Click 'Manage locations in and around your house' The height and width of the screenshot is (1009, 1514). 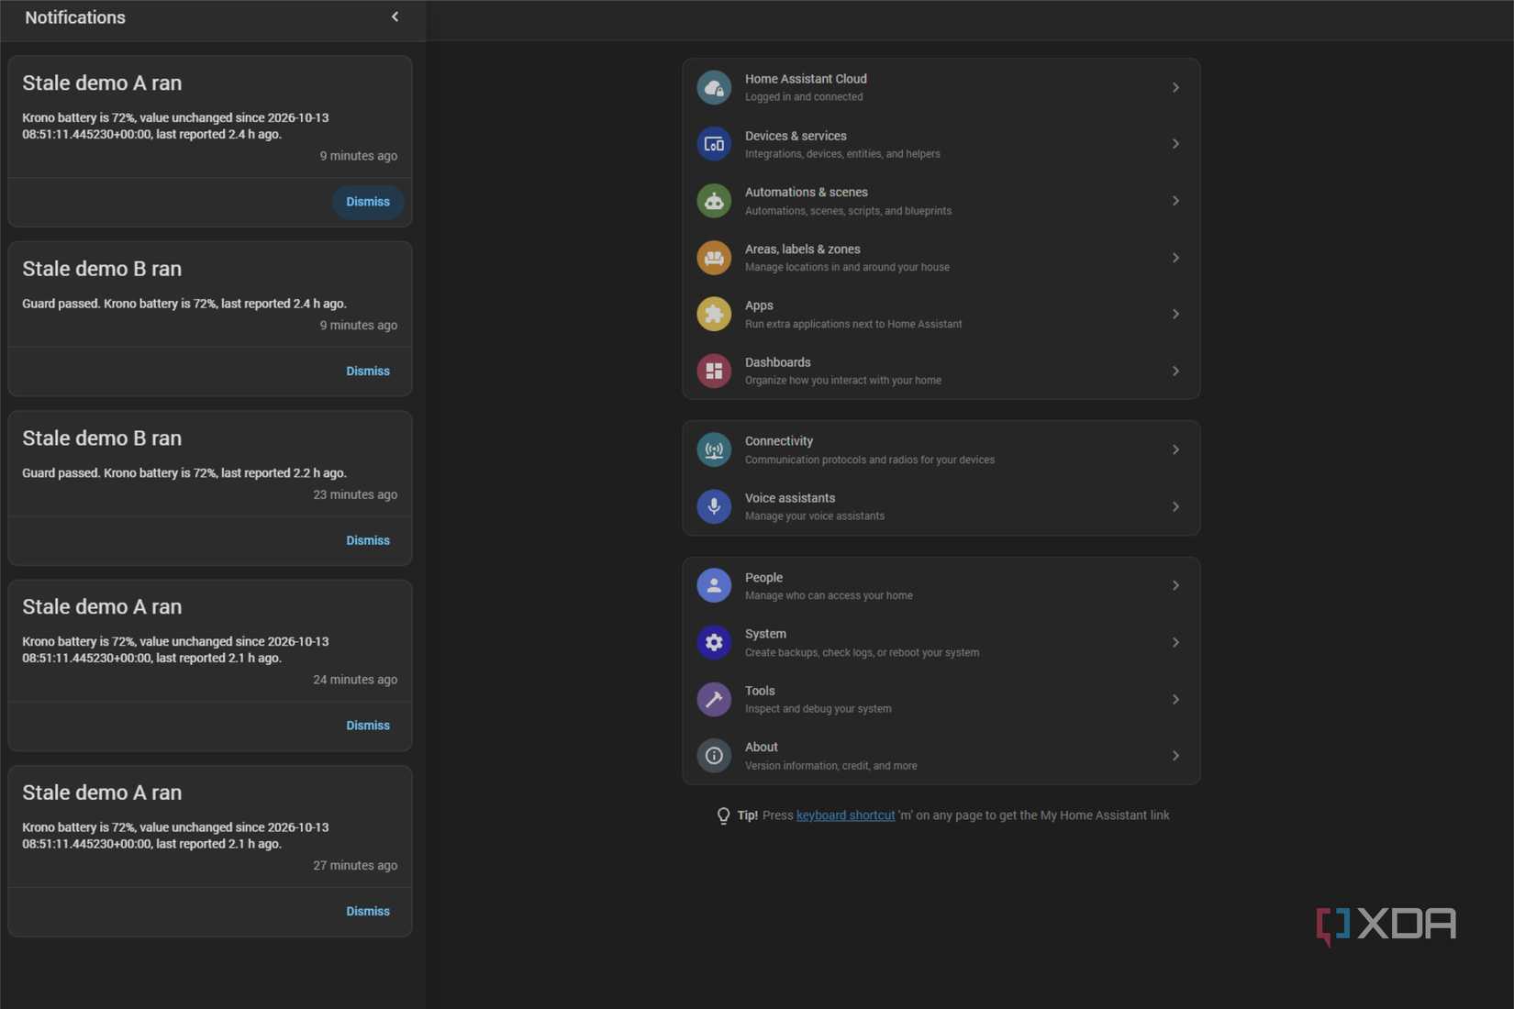pos(847,267)
